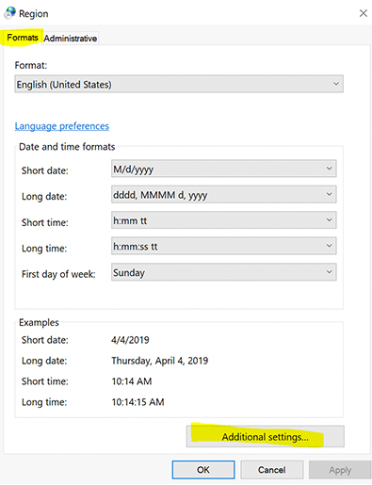Screen dimensions: 372x485
Task: Switch to the Administrative tab
Action: (71, 39)
